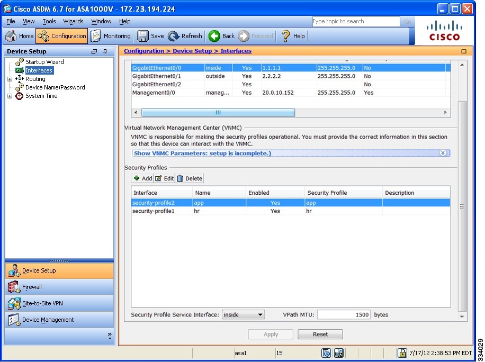Open Firewall section in sidebar
The width and height of the screenshot is (485, 362).
59,287
